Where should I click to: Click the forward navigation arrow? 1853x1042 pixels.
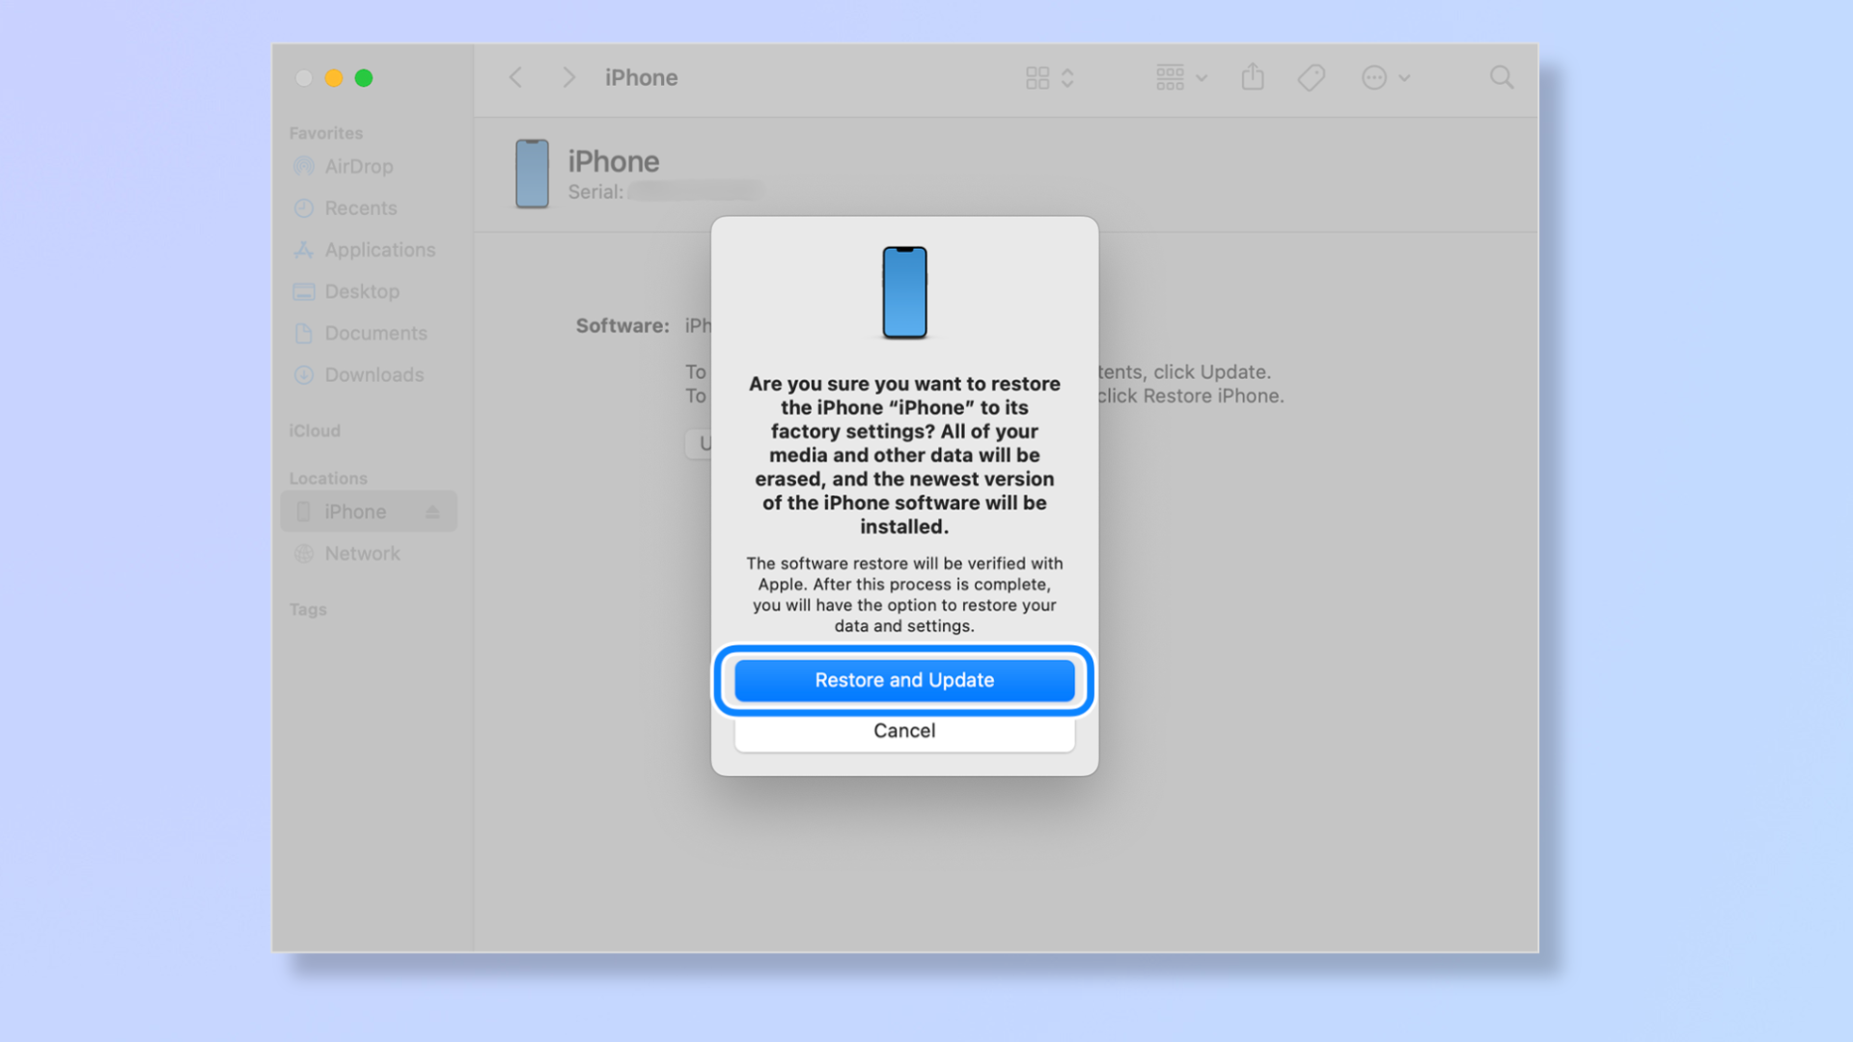point(568,76)
